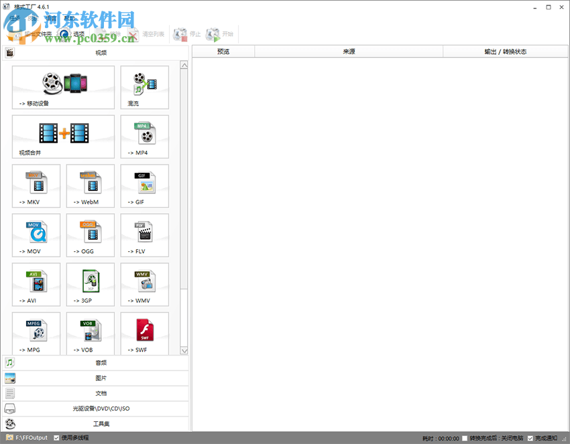This screenshot has height=444, width=570.
Task: Choose the -> VOB conversion tile
Action: (x=91, y=334)
